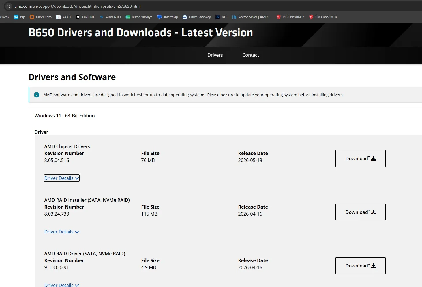Open the first PRO B650M-B bookmark

click(290, 17)
